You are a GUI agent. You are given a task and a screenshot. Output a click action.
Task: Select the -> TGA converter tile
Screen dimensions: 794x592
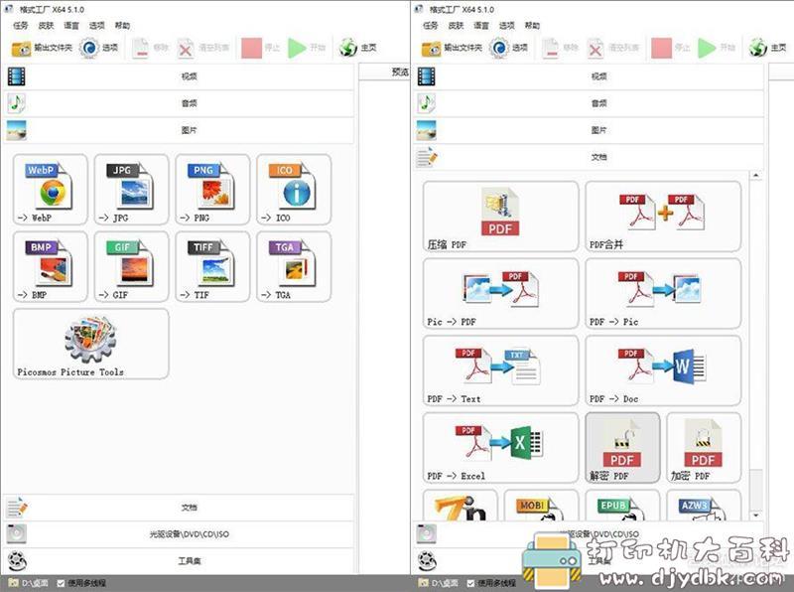(294, 266)
